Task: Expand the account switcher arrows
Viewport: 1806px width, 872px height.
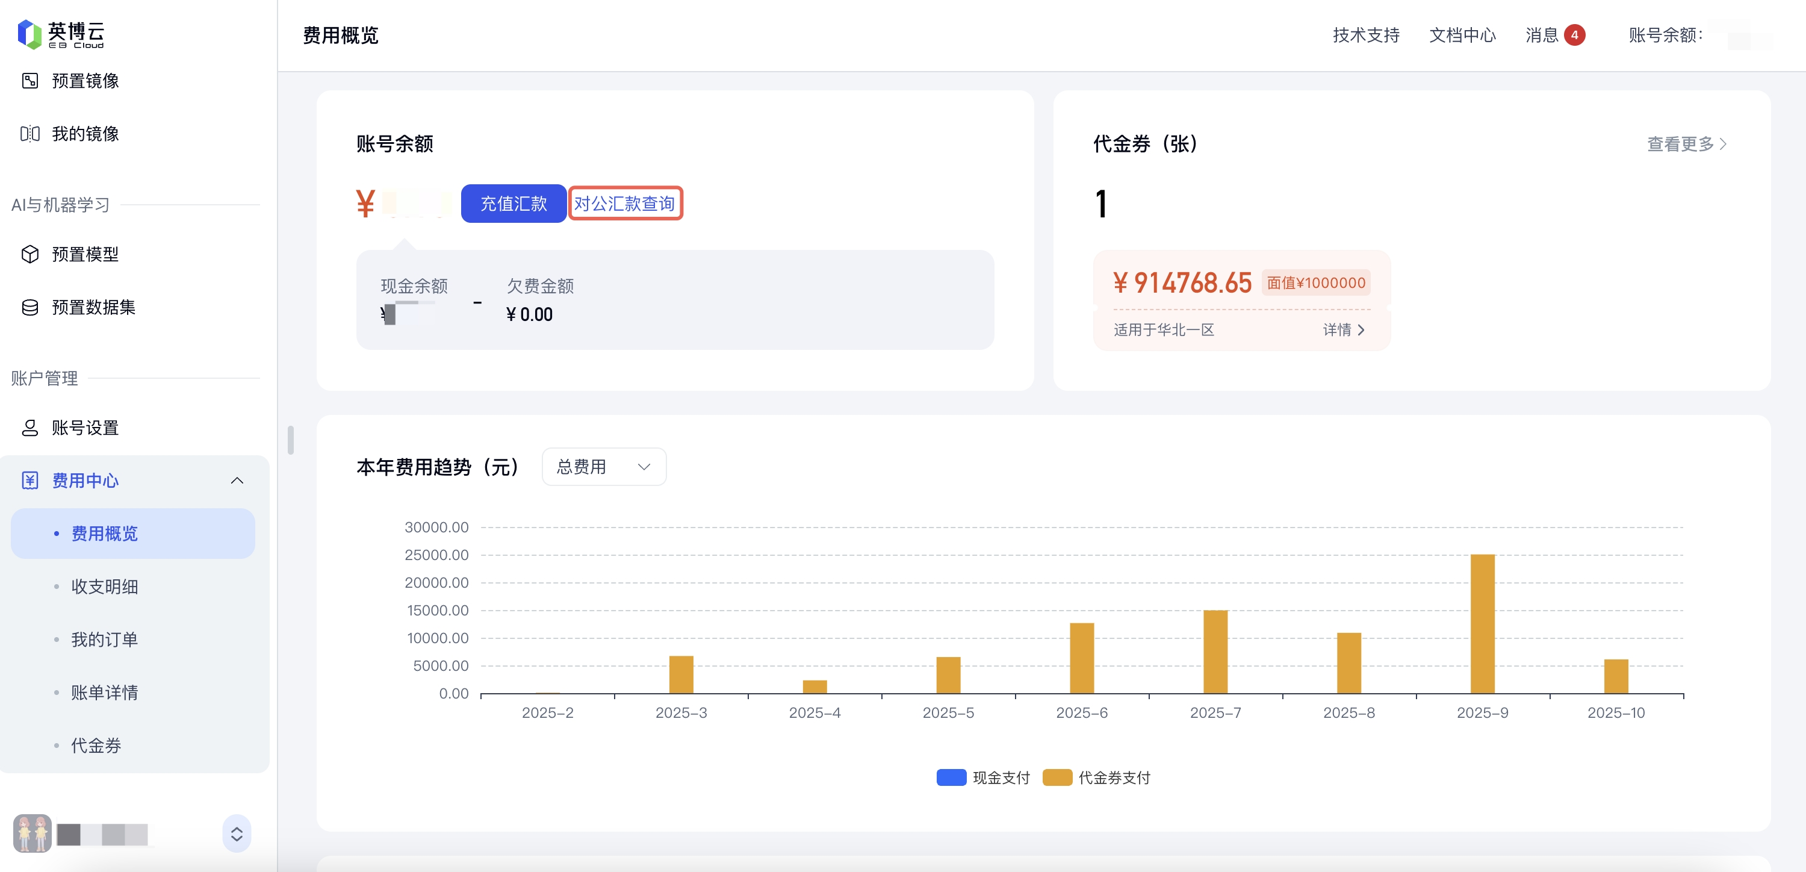Action: point(237,833)
